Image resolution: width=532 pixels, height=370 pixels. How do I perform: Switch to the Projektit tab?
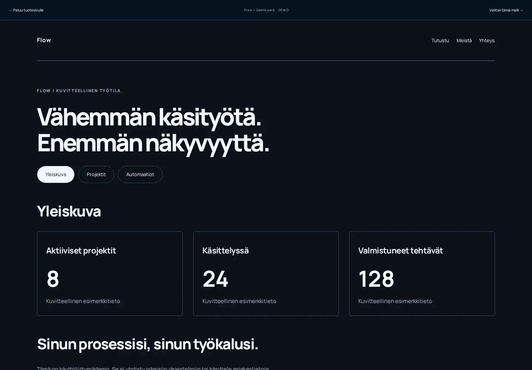[x=96, y=174]
